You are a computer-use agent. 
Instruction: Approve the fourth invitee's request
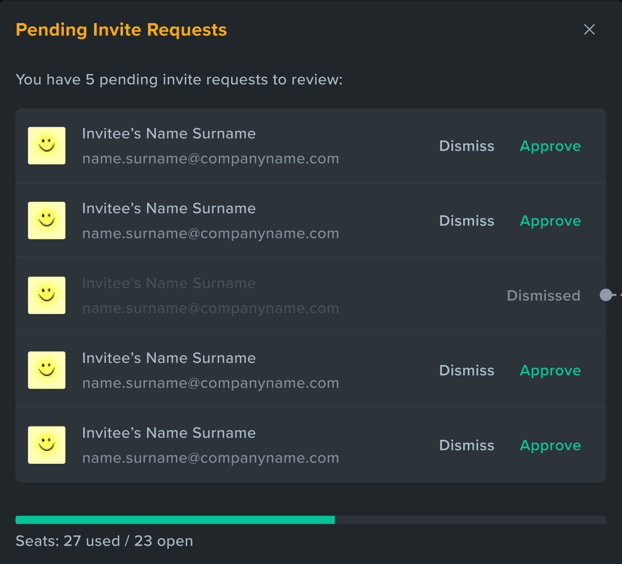tap(550, 371)
